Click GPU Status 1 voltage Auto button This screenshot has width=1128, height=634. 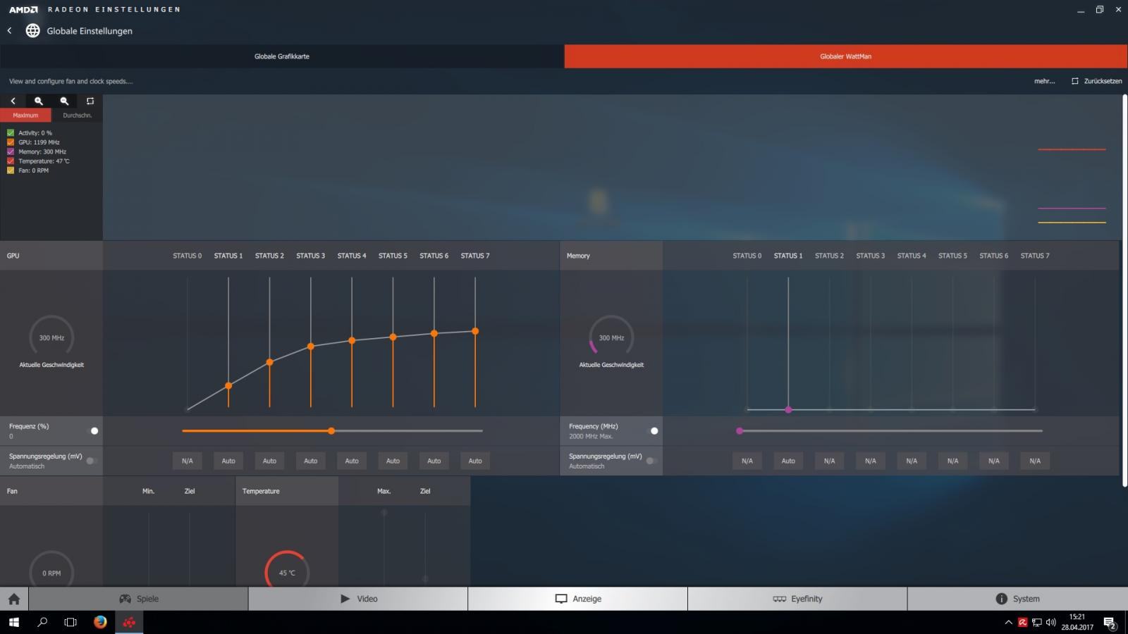pyautogui.click(x=228, y=461)
